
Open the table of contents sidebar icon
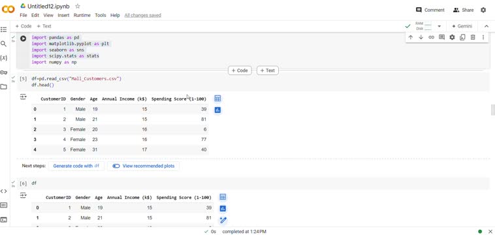[3, 29]
